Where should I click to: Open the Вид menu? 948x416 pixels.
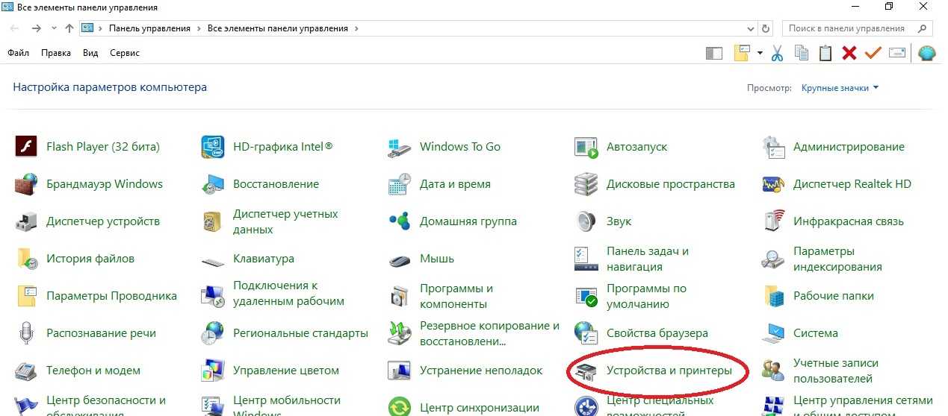pos(90,53)
